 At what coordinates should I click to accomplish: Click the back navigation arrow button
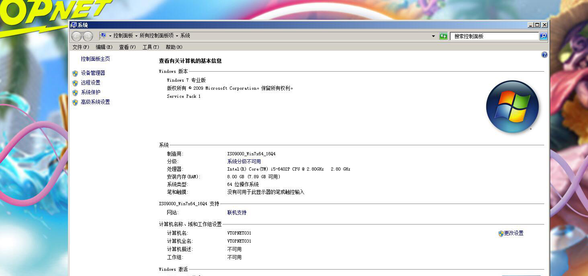(76, 36)
